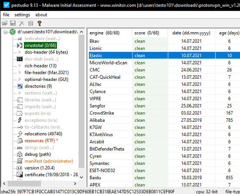Click the save floppy disk toolbar icon
This screenshot has width=240, height=194.
coord(13,23)
